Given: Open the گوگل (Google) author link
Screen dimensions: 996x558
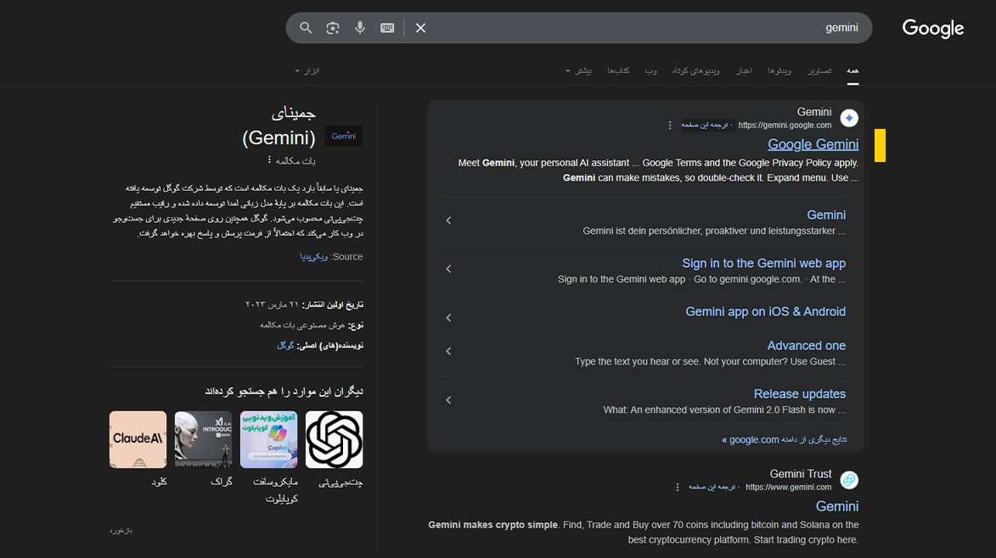Looking at the screenshot, I should (x=285, y=346).
